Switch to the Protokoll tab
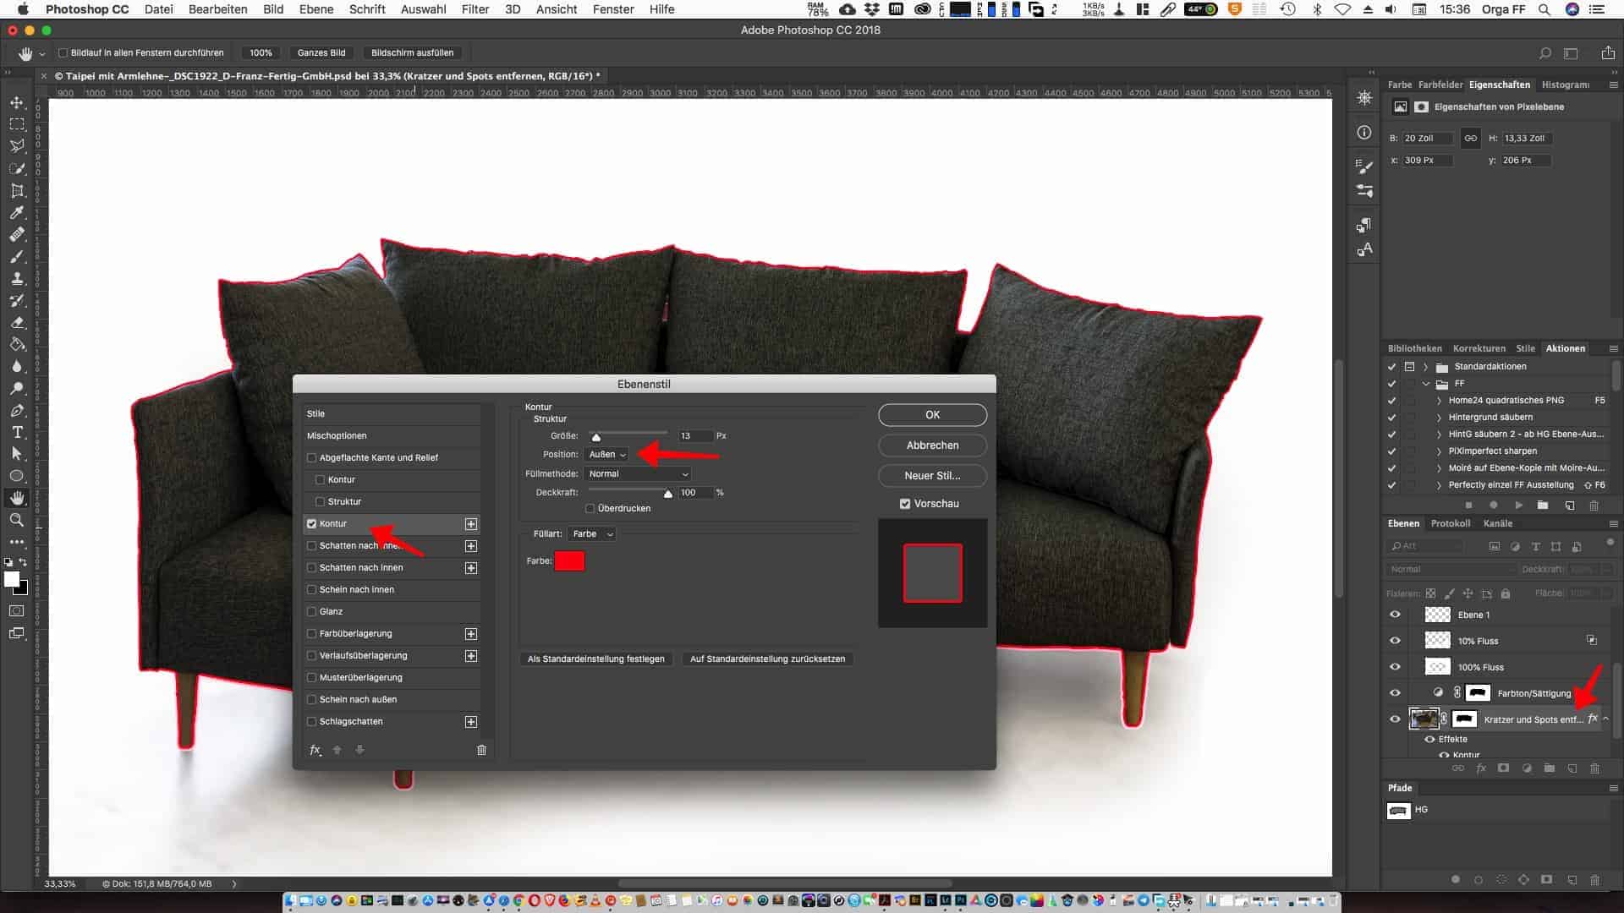Screen dimensions: 1624x913 tap(1450, 523)
